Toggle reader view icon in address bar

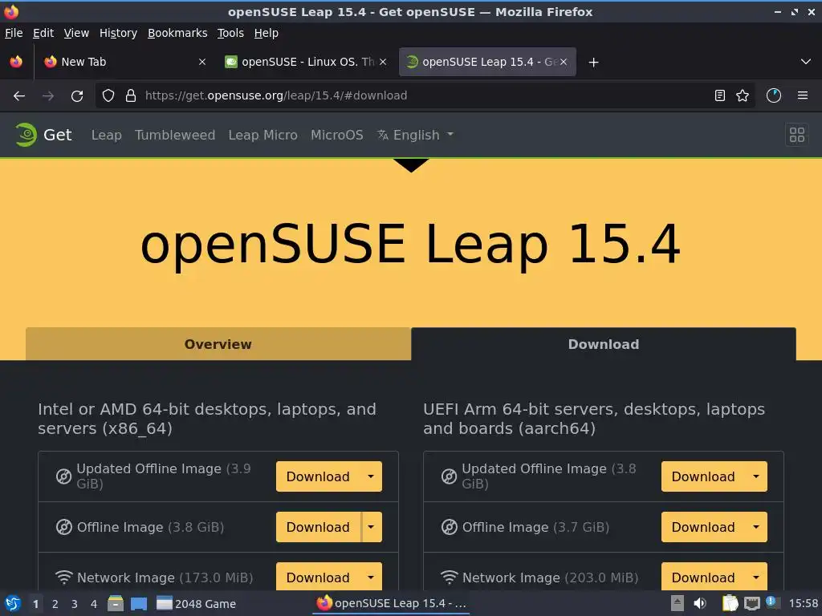pyautogui.click(x=720, y=95)
